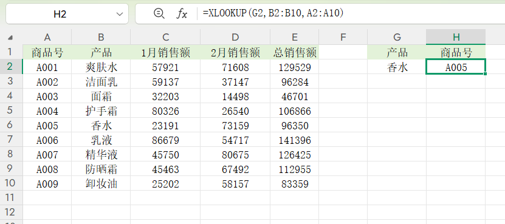The image size is (505, 224).
Task: Click the 产品 header cell in column G
Action: click(x=397, y=52)
